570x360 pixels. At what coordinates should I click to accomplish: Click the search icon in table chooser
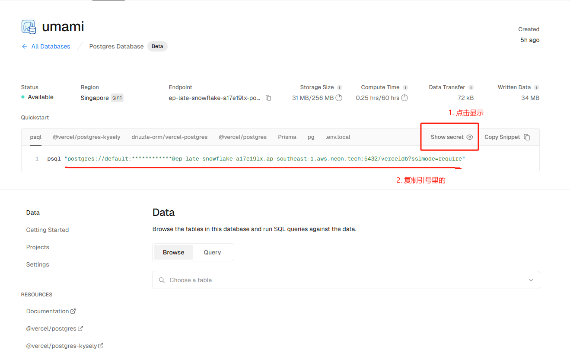coord(162,280)
